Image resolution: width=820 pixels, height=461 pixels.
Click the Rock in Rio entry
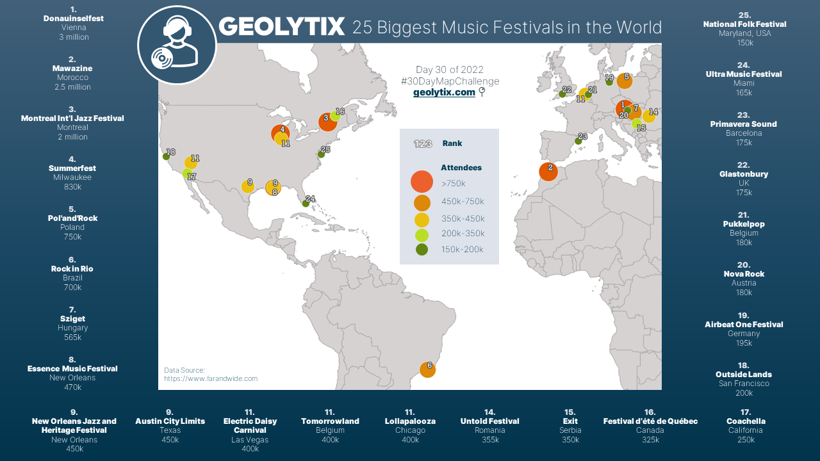point(72,273)
